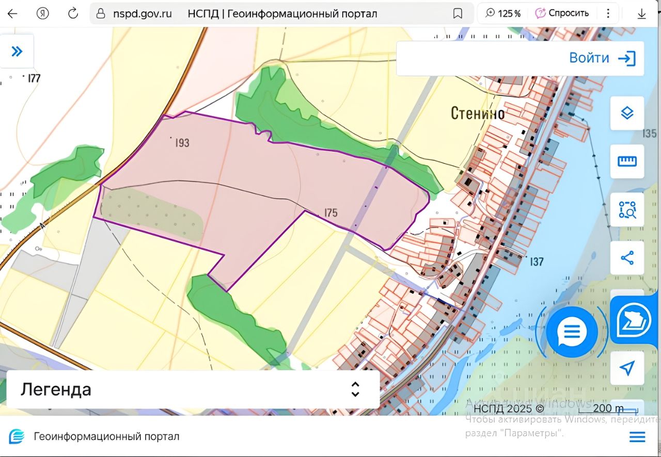
Task: Open browser downloads
Action: coord(642,13)
